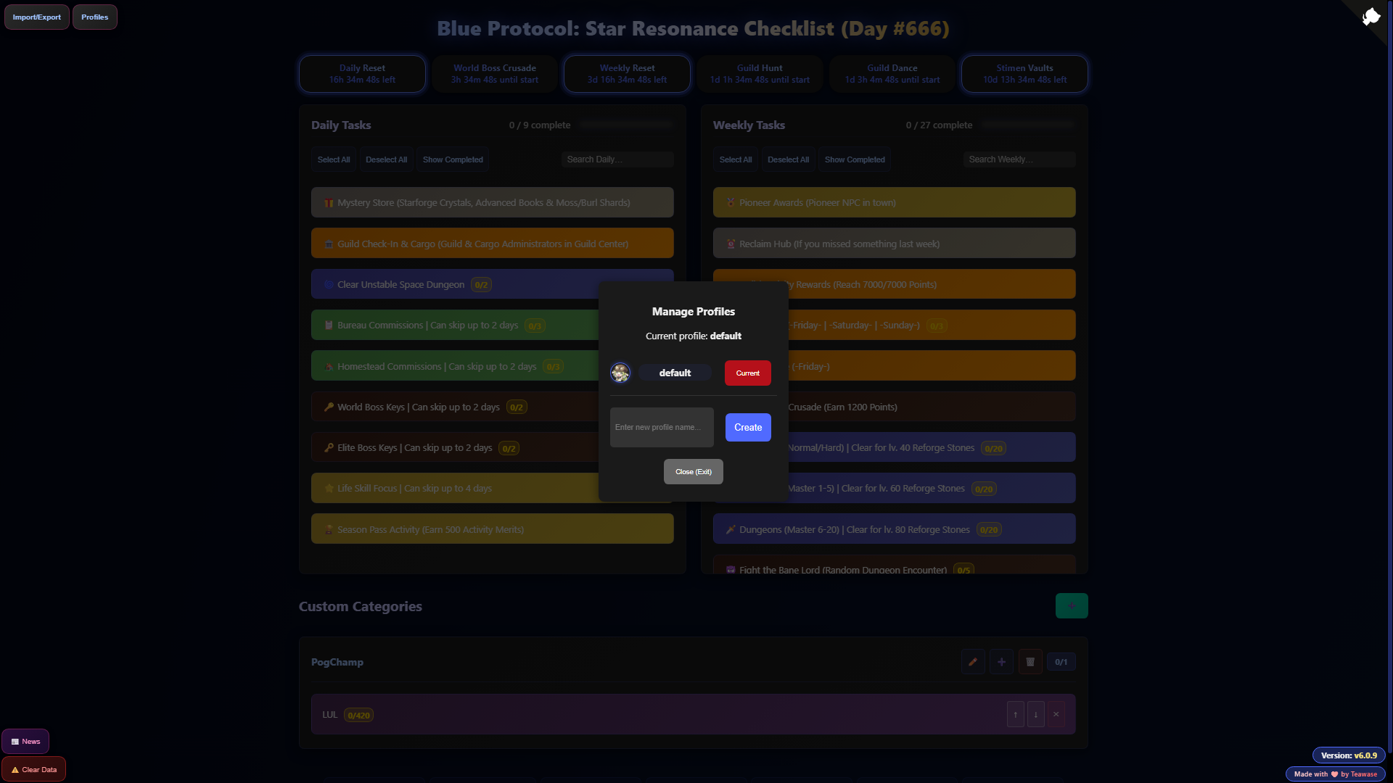Toggle Show Completed for Daily Tasks
This screenshot has width=1393, height=783.
tap(453, 160)
